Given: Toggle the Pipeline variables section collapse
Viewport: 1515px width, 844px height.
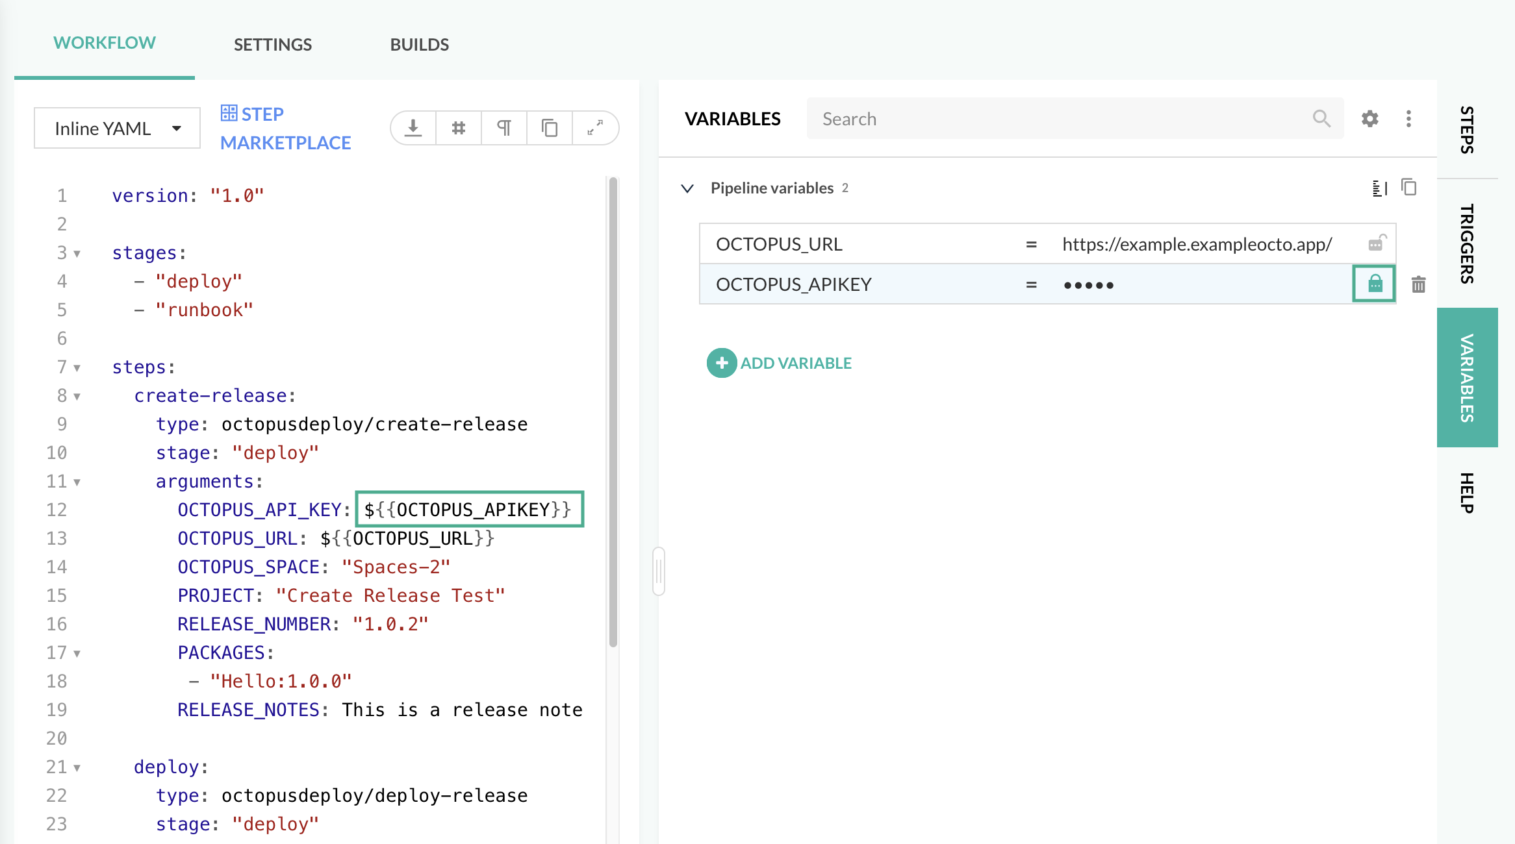Looking at the screenshot, I should (x=689, y=188).
